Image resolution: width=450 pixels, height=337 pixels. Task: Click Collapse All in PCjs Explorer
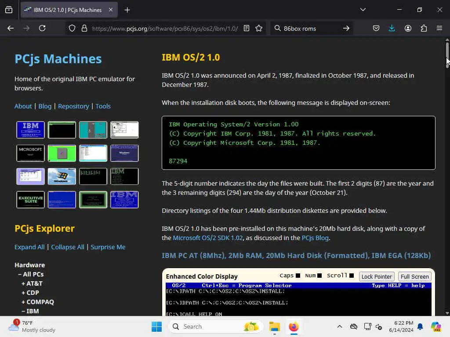(x=68, y=247)
